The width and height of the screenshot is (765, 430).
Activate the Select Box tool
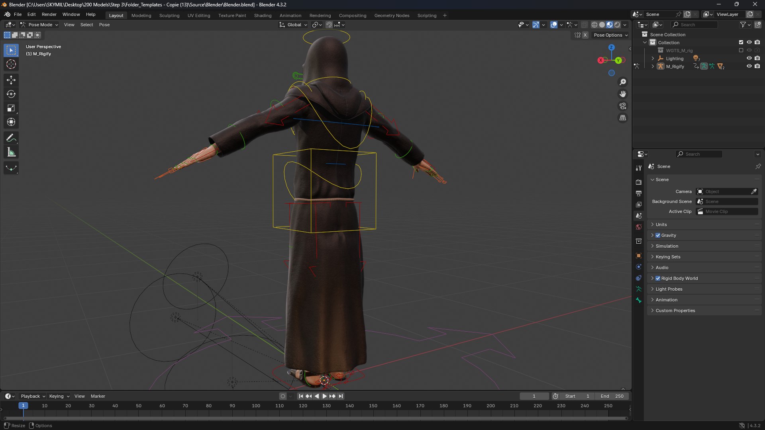pos(11,50)
